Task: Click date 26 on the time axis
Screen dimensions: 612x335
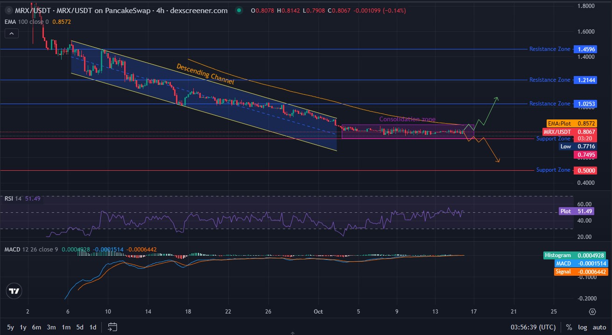Action: tap(268, 312)
